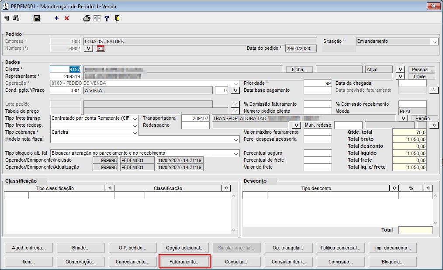The image size is (443, 270).
Task: Click the Faturamento button
Action: click(184, 262)
